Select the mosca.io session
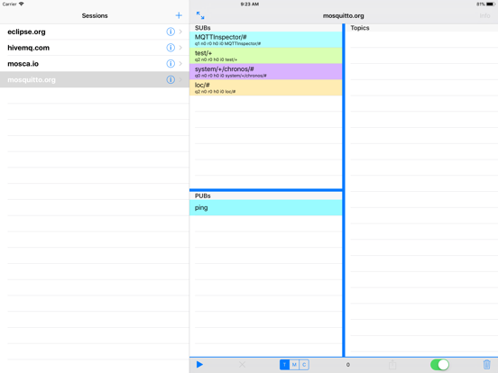The image size is (498, 373). 95,64
